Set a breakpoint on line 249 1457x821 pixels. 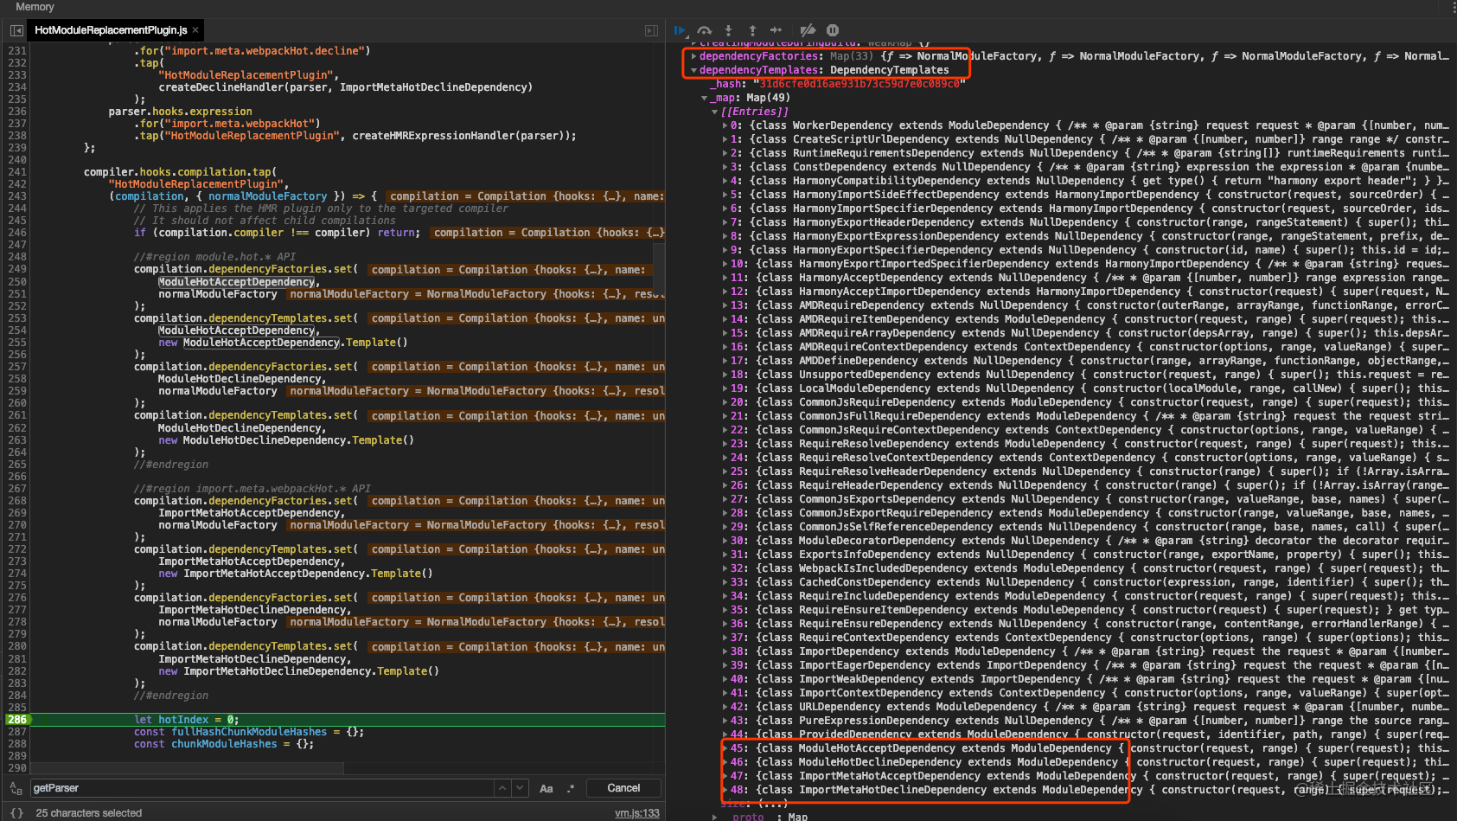click(x=17, y=269)
